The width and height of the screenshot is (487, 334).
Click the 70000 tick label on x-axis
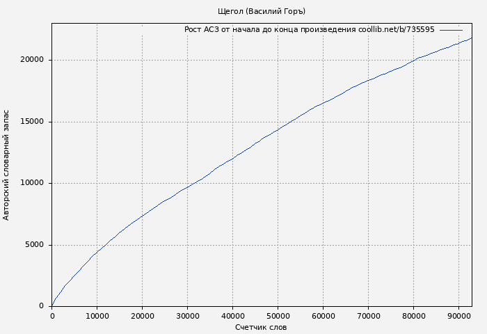click(368, 316)
